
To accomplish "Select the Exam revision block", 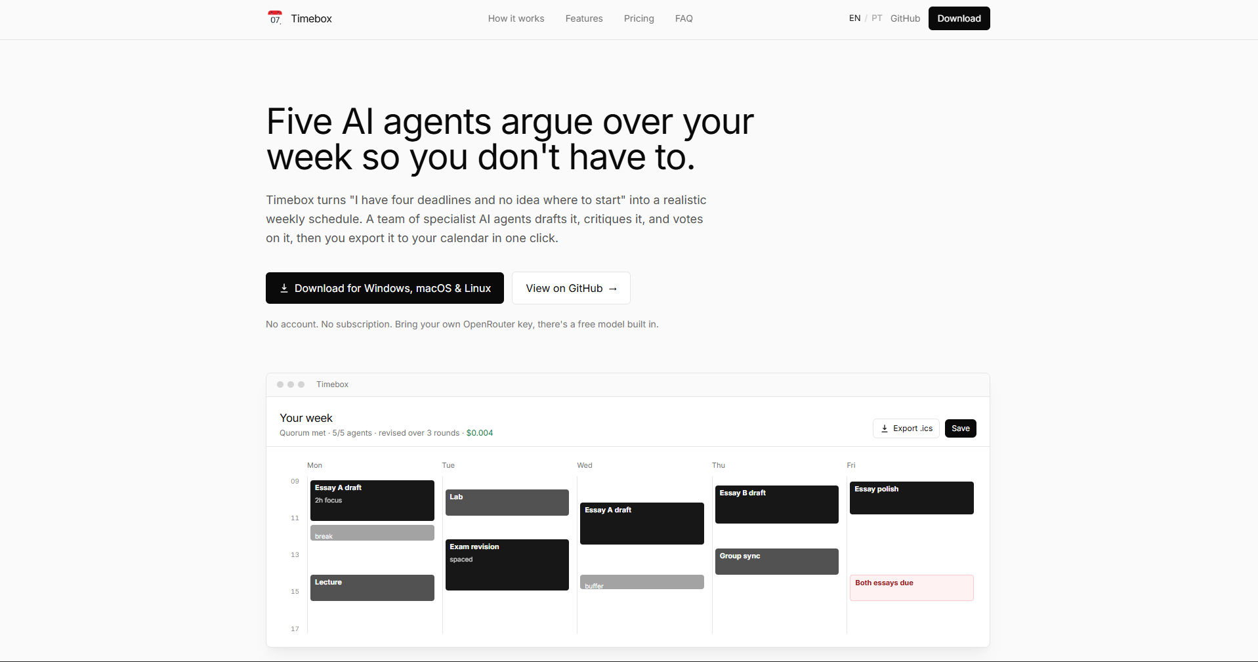I will [x=507, y=565].
